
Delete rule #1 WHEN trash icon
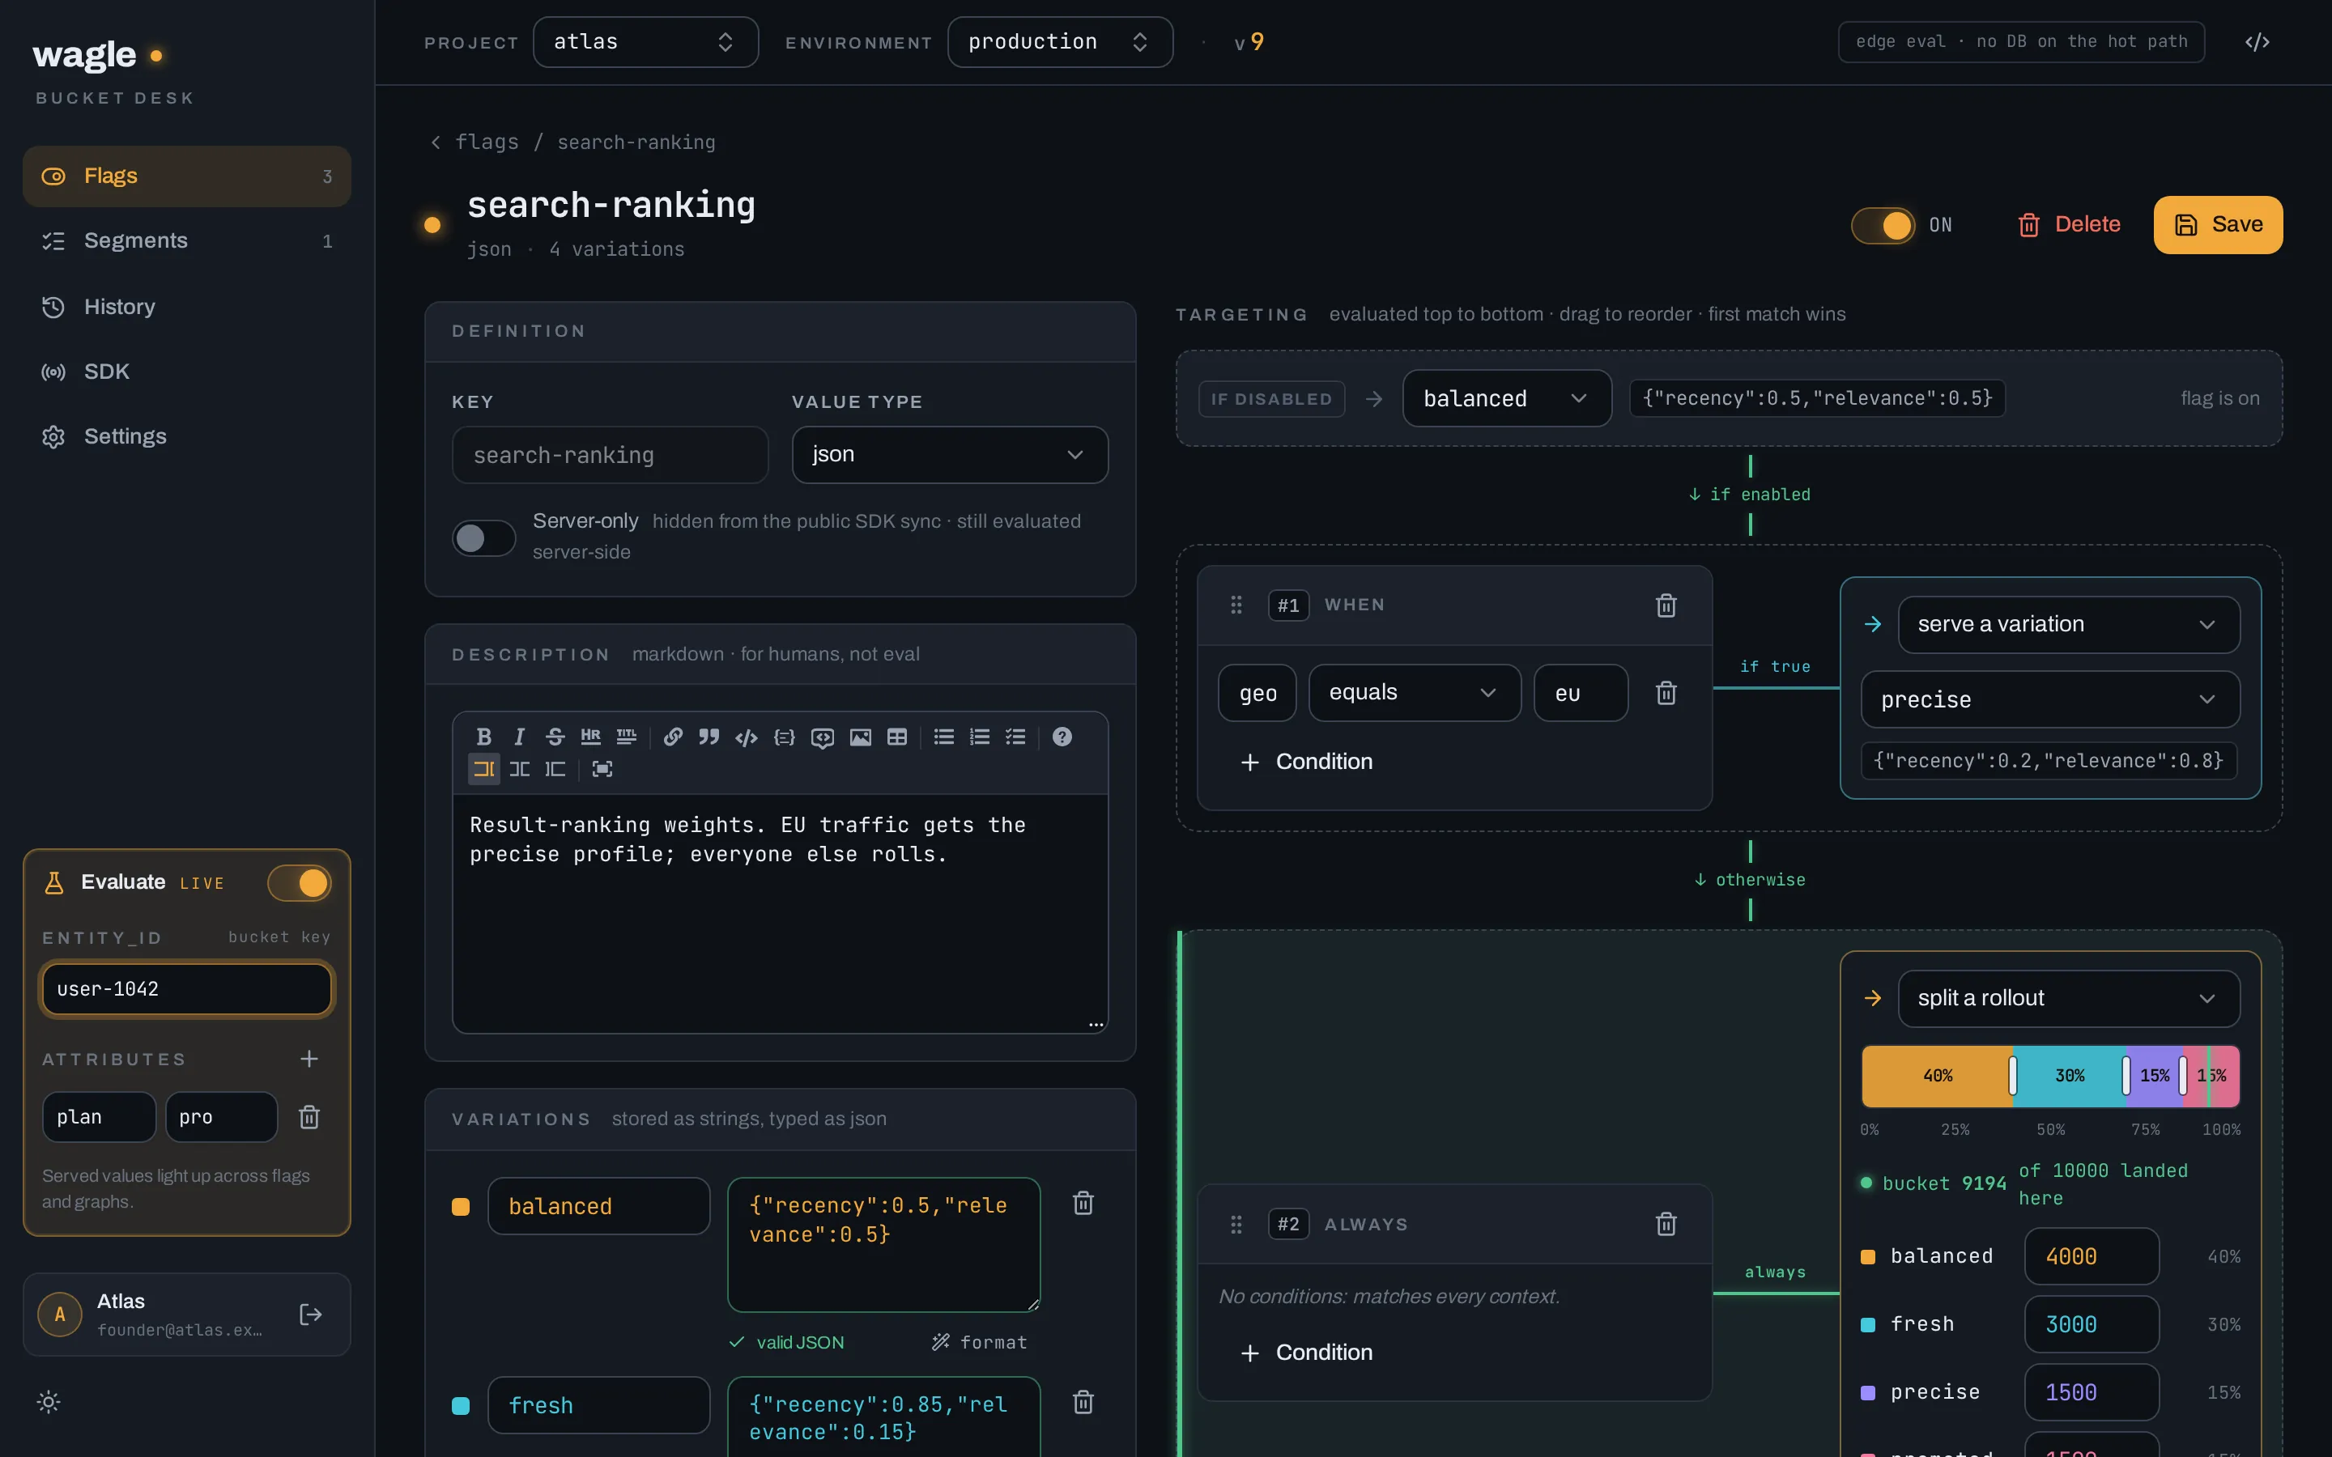tap(1666, 605)
